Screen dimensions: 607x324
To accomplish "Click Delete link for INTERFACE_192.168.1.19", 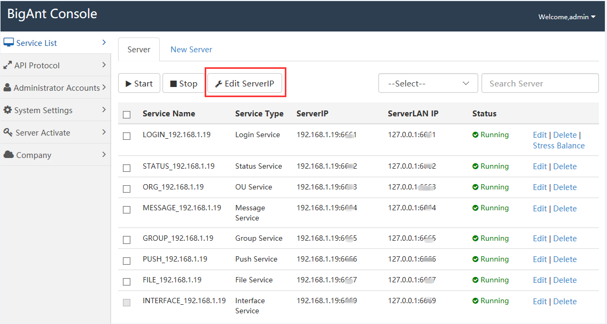I will pyautogui.click(x=565, y=302).
